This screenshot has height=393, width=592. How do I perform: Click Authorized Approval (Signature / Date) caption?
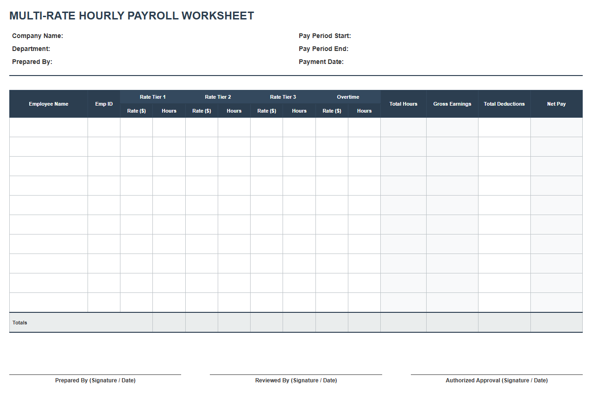coord(497,380)
